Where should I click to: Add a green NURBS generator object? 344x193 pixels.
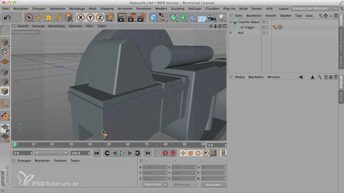173,18
